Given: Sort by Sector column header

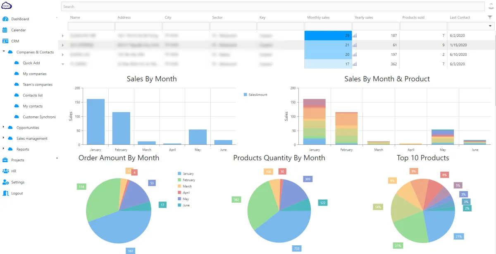Looking at the screenshot, I should [x=217, y=17].
